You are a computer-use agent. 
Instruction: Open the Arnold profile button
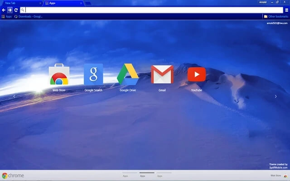[x=263, y=2]
